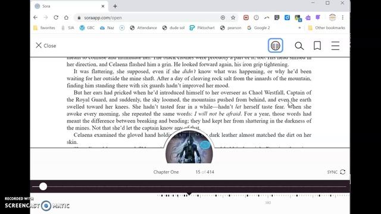The height and width of the screenshot is (214, 381).
Task: Open the search magnifier in Sora
Action: [299, 46]
